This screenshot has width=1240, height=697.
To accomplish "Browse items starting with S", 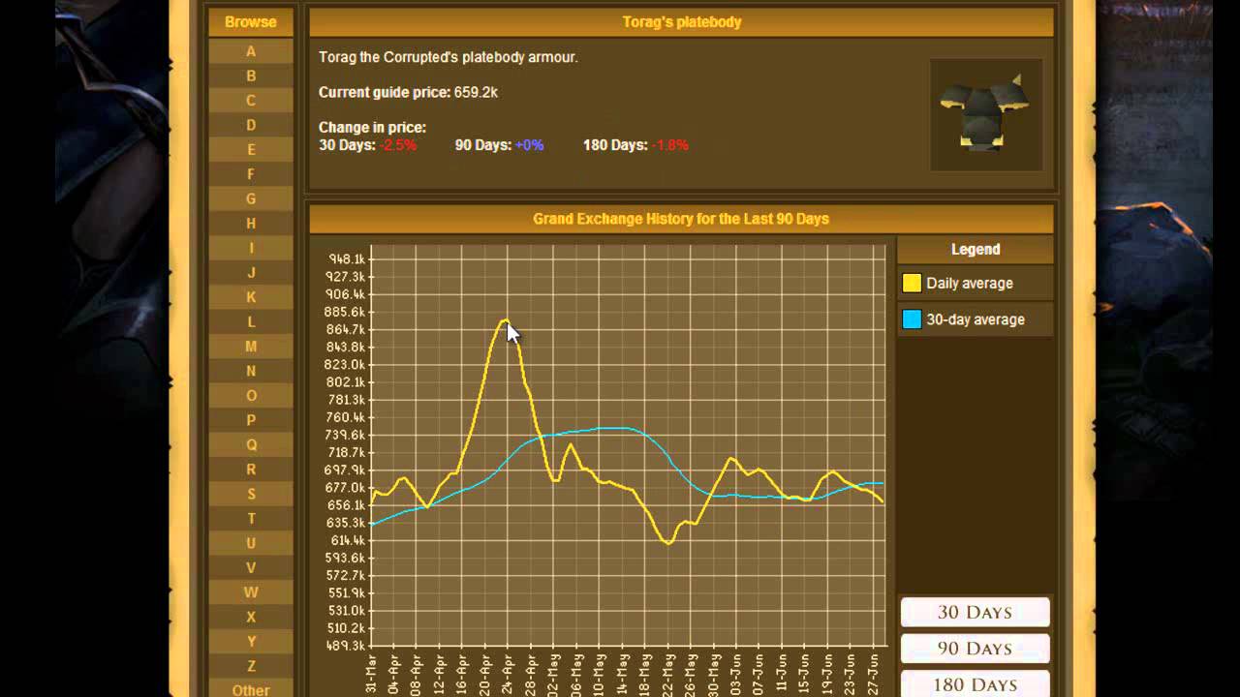I will pyautogui.click(x=251, y=494).
